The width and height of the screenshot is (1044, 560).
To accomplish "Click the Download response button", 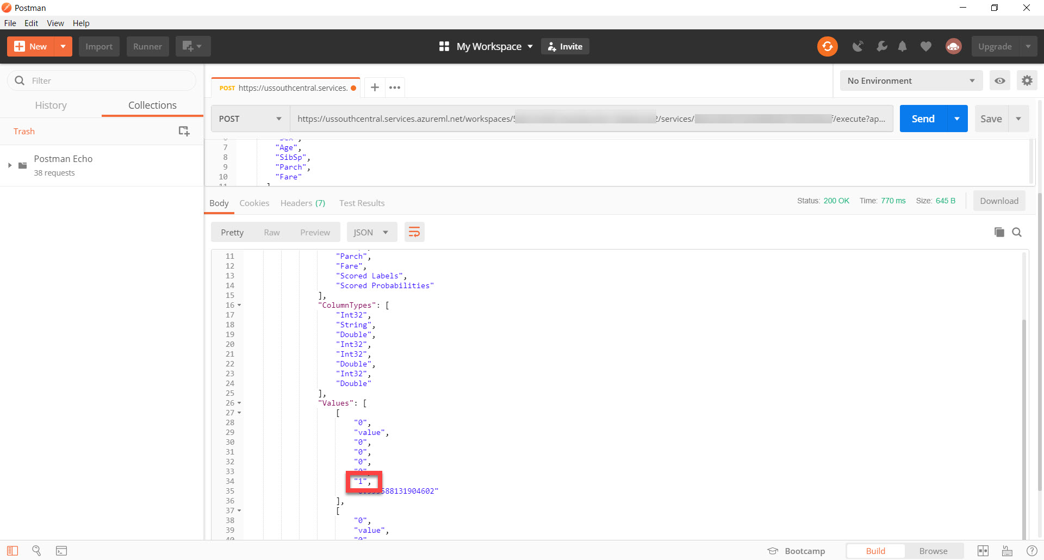I will pyautogui.click(x=999, y=201).
